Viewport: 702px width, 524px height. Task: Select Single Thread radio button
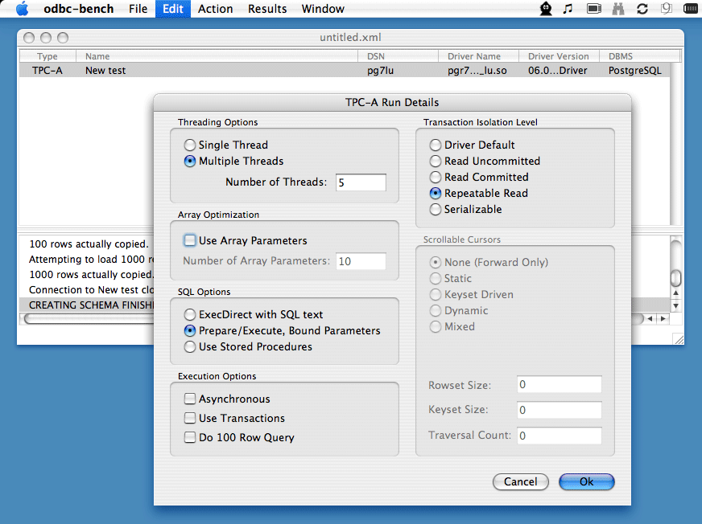coord(190,145)
